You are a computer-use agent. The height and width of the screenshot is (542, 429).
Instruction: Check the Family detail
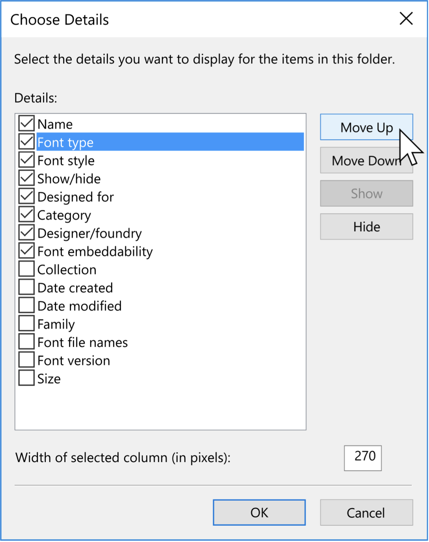26,324
